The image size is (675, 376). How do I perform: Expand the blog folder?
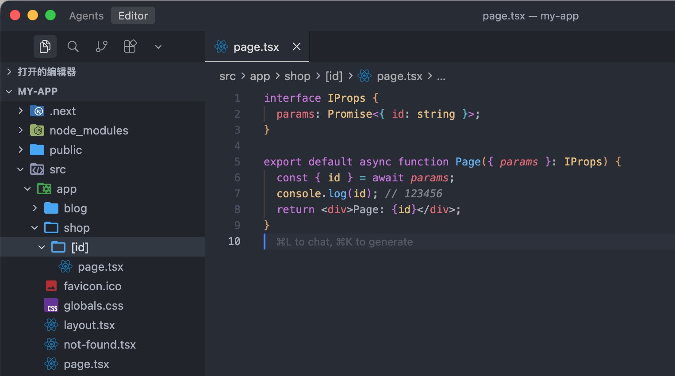coord(35,208)
